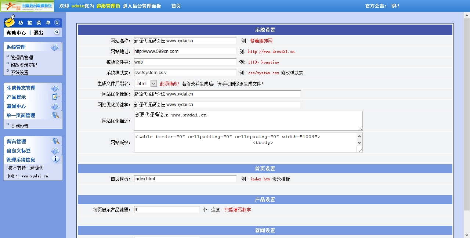
Task: Click 网站版权 textarea scroll-down arrow
Action: tap(359, 143)
